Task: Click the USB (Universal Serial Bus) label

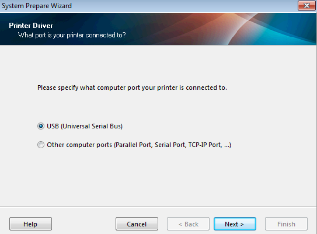Action: pos(85,126)
